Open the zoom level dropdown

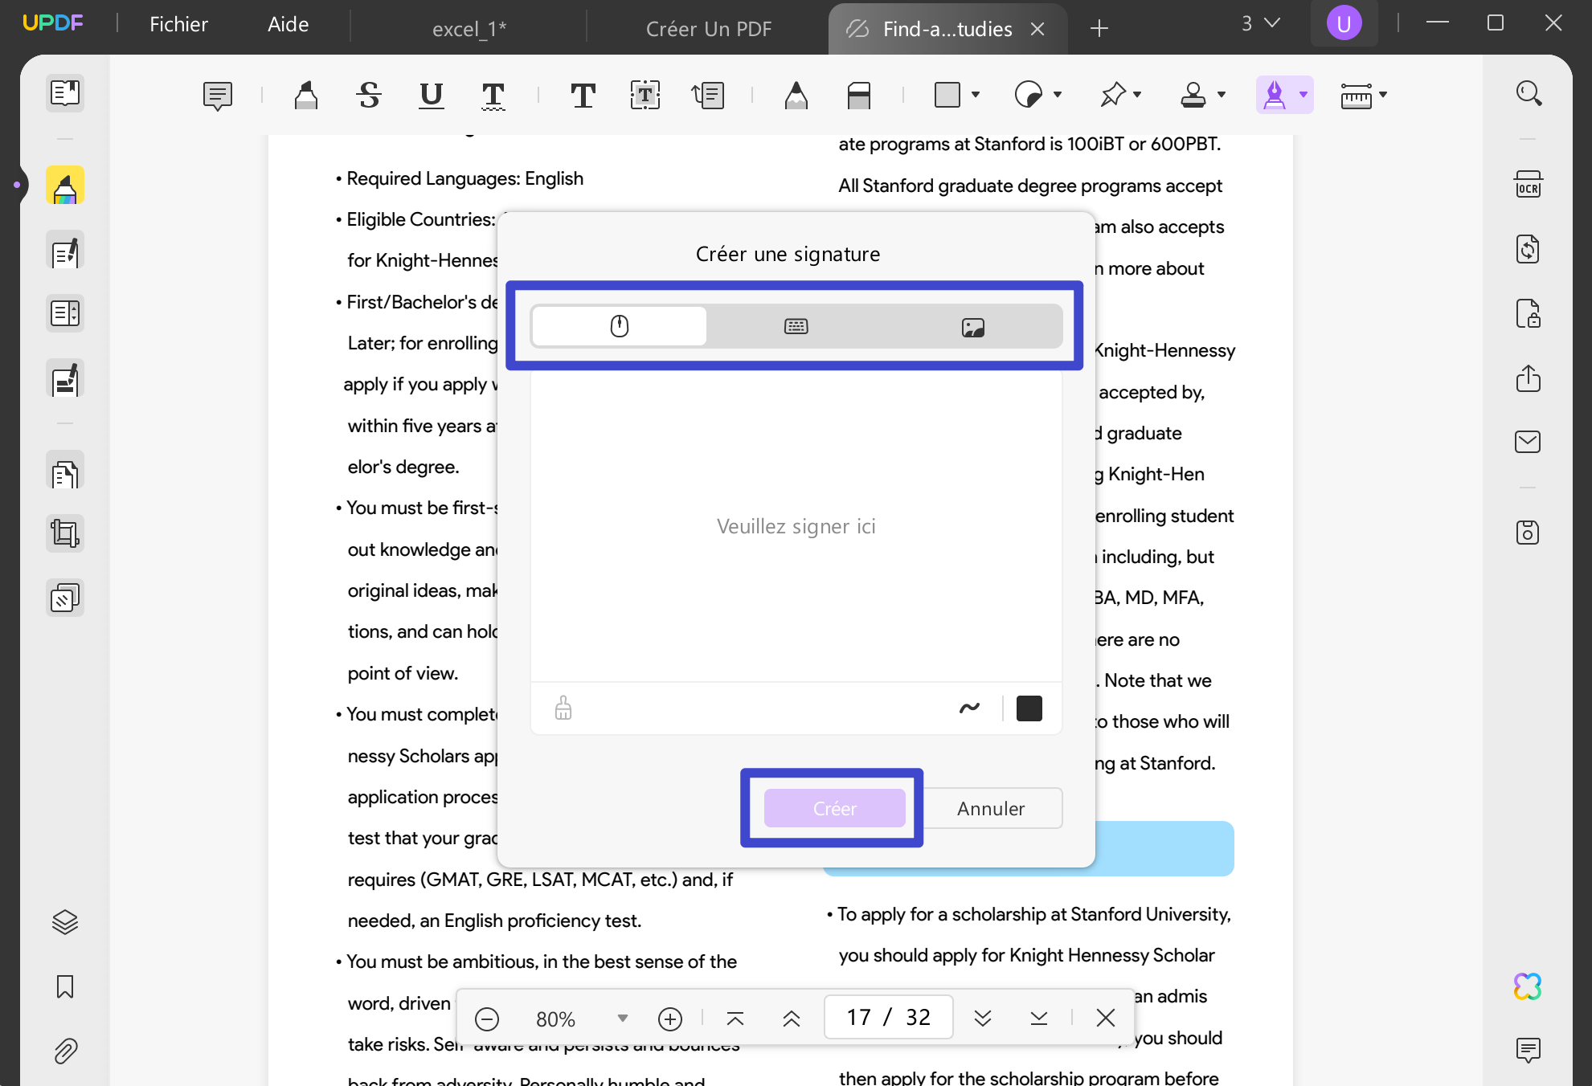coord(622,1018)
